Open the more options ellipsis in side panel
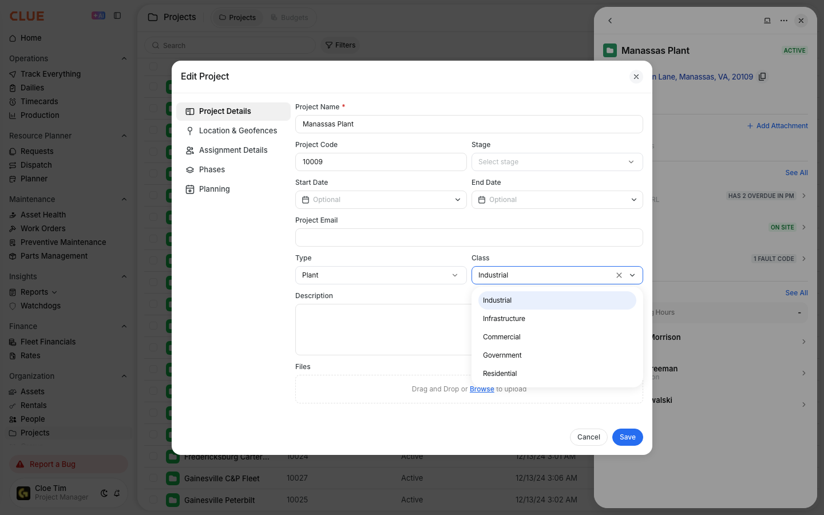This screenshot has width=824, height=515. [784, 21]
